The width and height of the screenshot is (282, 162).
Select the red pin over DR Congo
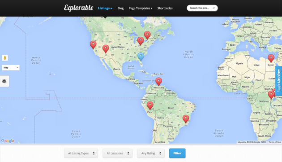point(271,95)
